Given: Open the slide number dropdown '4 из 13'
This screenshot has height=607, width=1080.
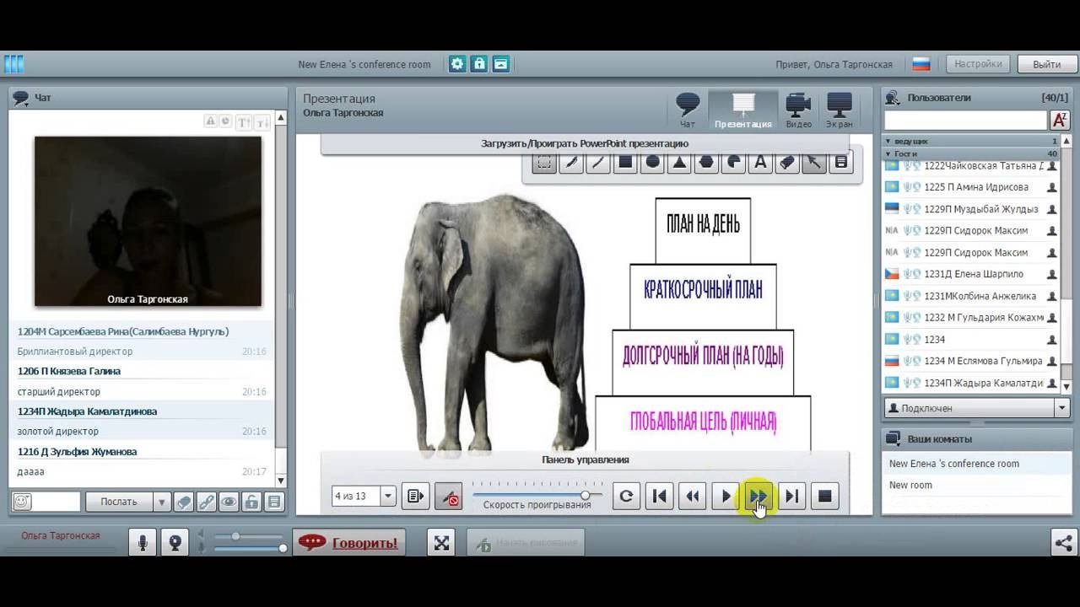Looking at the screenshot, I should point(388,496).
